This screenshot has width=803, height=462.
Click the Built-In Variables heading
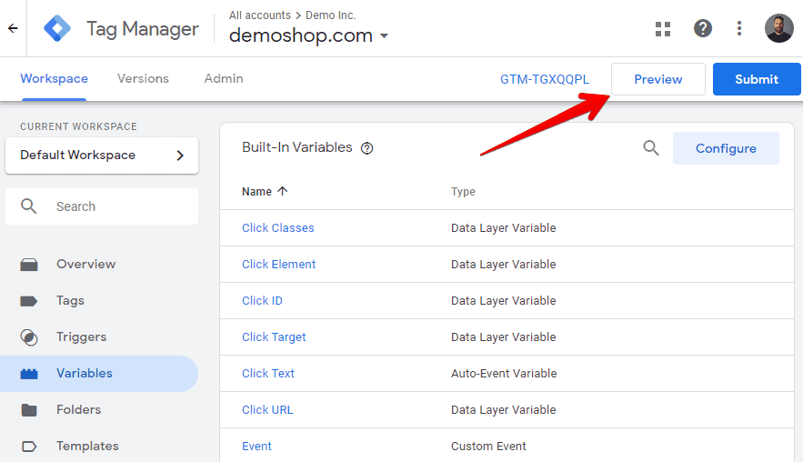tap(297, 147)
